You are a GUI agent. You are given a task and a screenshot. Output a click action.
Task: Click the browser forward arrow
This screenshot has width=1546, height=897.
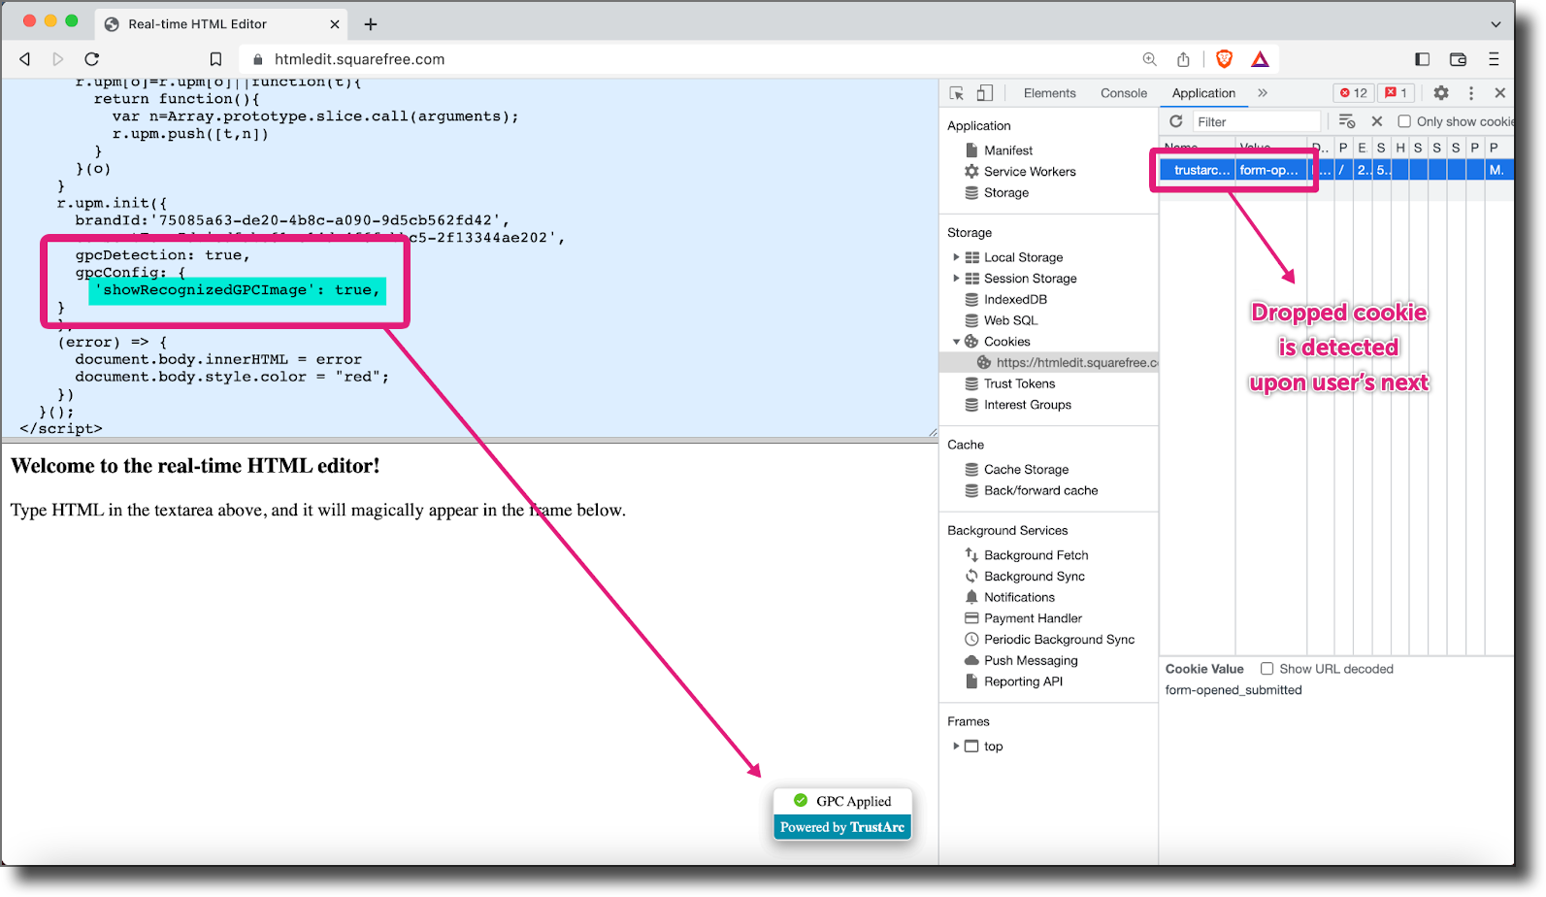click(58, 59)
